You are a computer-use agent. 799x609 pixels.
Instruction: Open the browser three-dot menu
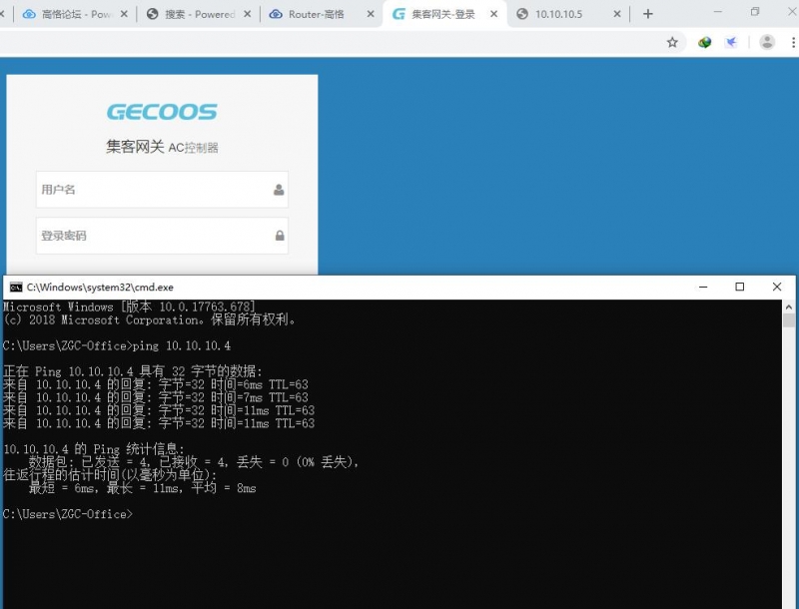[793, 42]
